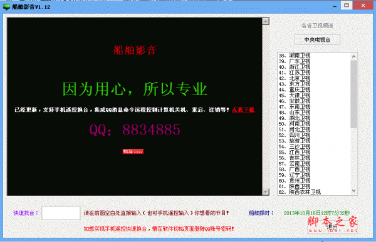Image resolution: width=376 pixels, height=242 pixels.
Task: Select channel 55、江西卫视
Action: click(295, 152)
